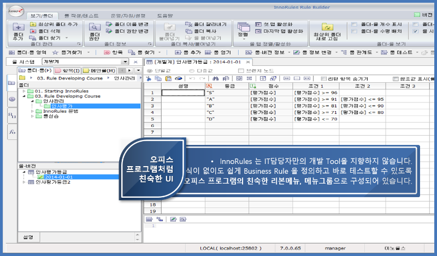437x256 pixels.
Task: Select 룰실습 folder in tree
Action: pyautogui.click(x=51, y=116)
